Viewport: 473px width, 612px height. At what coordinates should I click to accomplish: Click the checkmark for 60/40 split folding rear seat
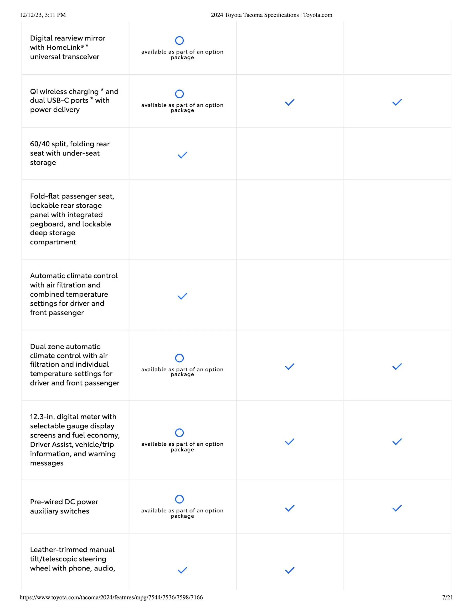(182, 155)
